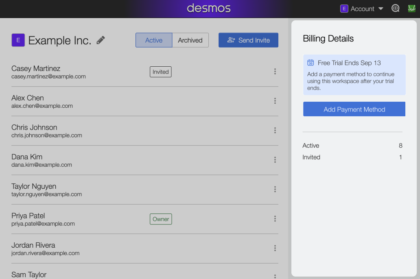Select the email priya.patel@example.com
Image resolution: width=420 pixels, height=279 pixels.
pyautogui.click(x=43, y=224)
